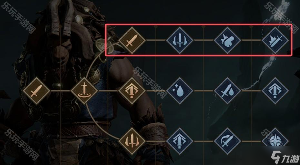Click the 乐玩手游网 watermark at top left
Image resolution: width=300 pixels, height=165 pixels.
(18, 18)
